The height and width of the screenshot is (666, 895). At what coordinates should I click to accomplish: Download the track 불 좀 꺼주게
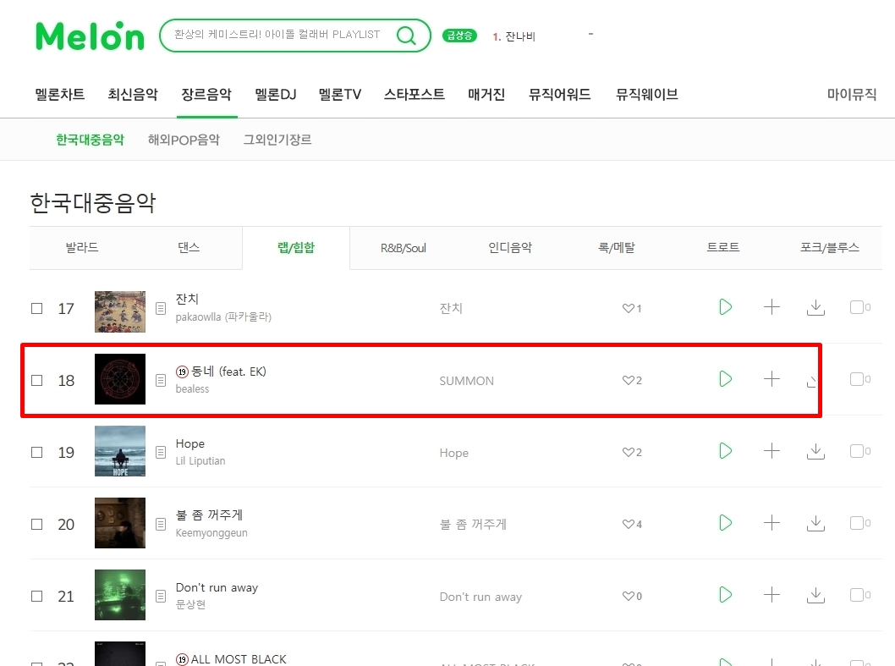[815, 523]
